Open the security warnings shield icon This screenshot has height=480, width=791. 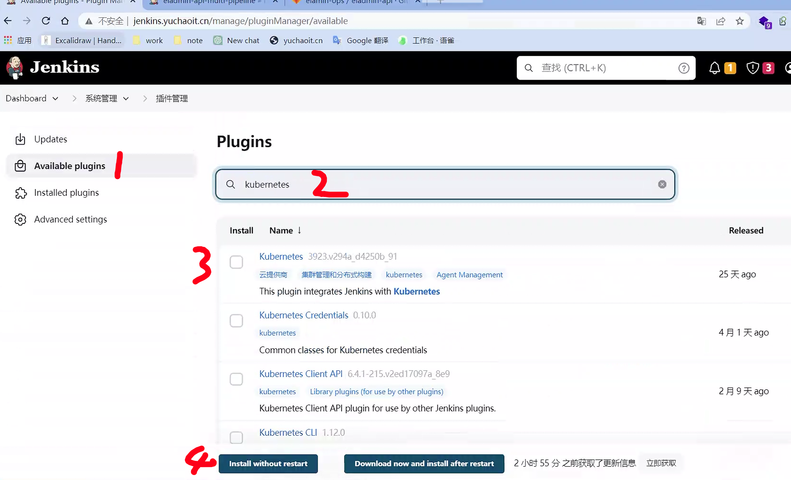[x=752, y=68]
